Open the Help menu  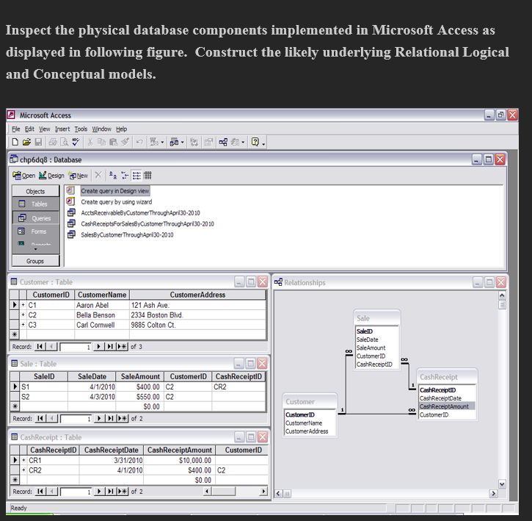[x=122, y=129]
